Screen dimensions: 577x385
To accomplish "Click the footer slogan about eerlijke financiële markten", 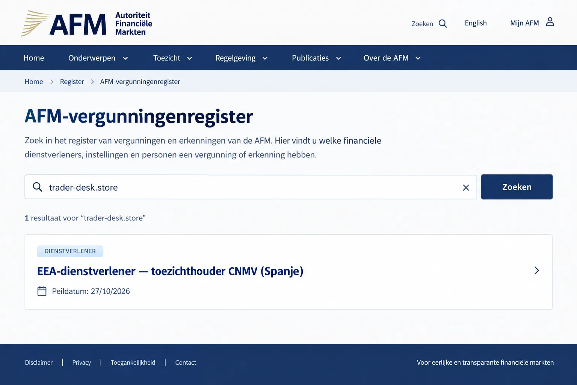I will 485,362.
